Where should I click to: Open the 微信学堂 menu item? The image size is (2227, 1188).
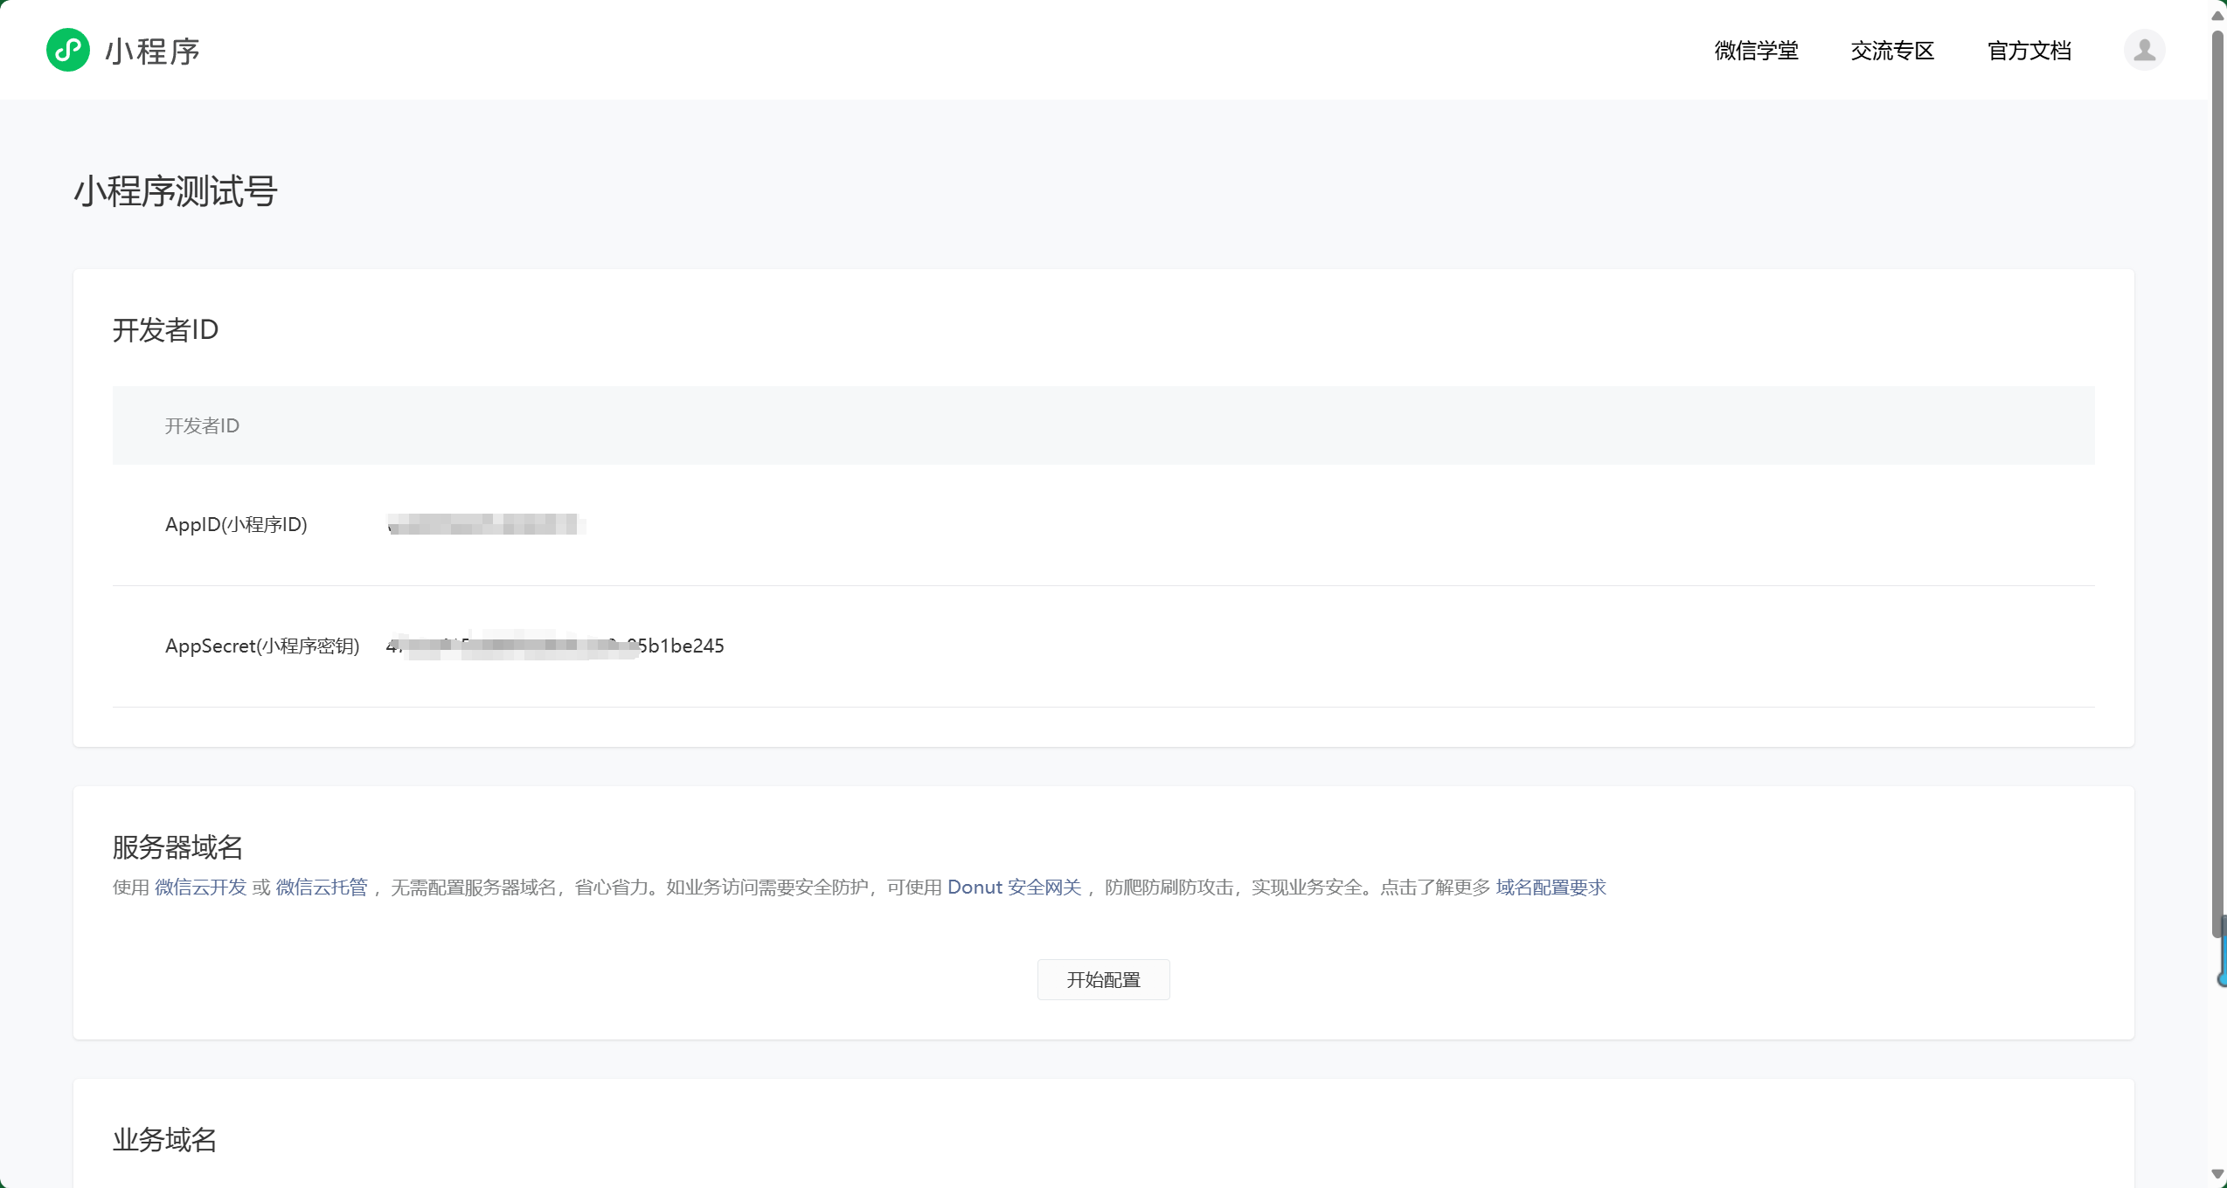pos(1756,51)
